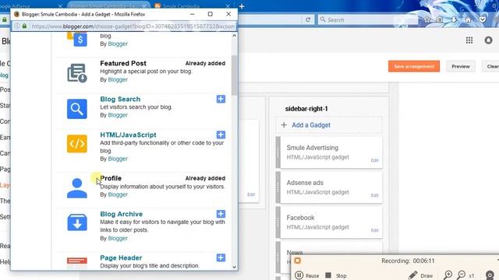This screenshot has height=280, width=499.
Task: Click the popup site security padlock icon
Action: (x=24, y=26)
